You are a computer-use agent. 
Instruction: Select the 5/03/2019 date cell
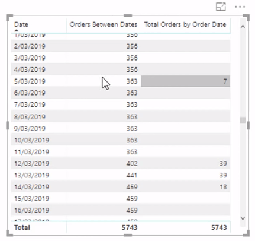pos(30,81)
